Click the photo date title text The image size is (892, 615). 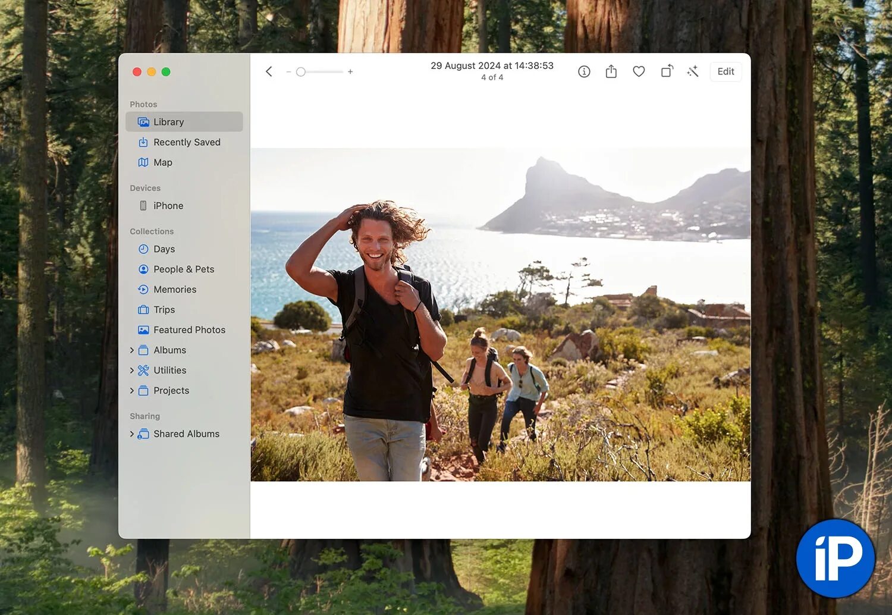click(492, 65)
